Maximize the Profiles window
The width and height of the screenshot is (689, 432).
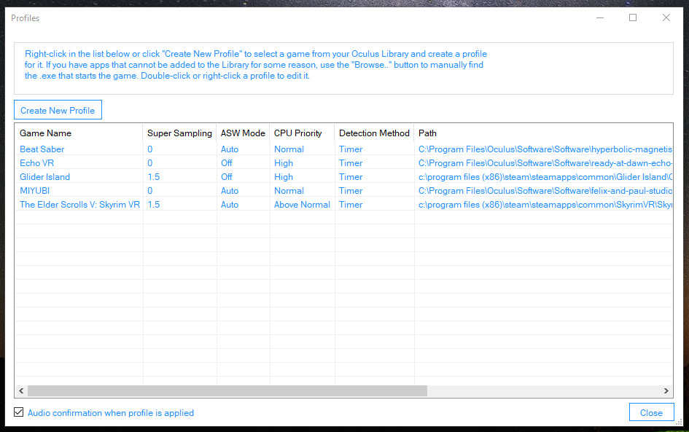coord(633,17)
